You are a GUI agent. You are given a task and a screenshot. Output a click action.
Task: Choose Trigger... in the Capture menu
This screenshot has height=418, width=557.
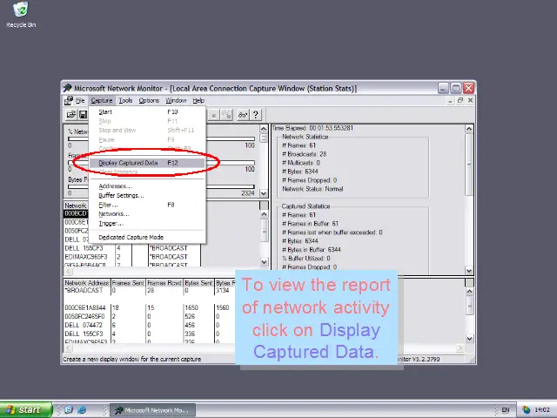(x=147, y=224)
